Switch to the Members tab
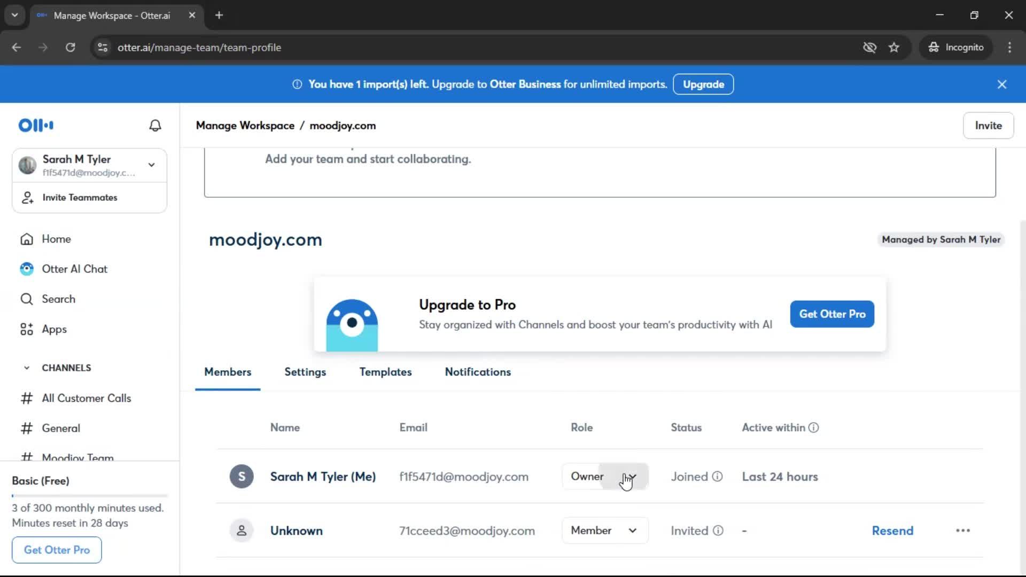 click(x=228, y=372)
